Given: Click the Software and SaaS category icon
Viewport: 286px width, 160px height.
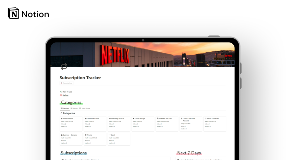Looking at the screenshot, I should (x=158, y=118).
